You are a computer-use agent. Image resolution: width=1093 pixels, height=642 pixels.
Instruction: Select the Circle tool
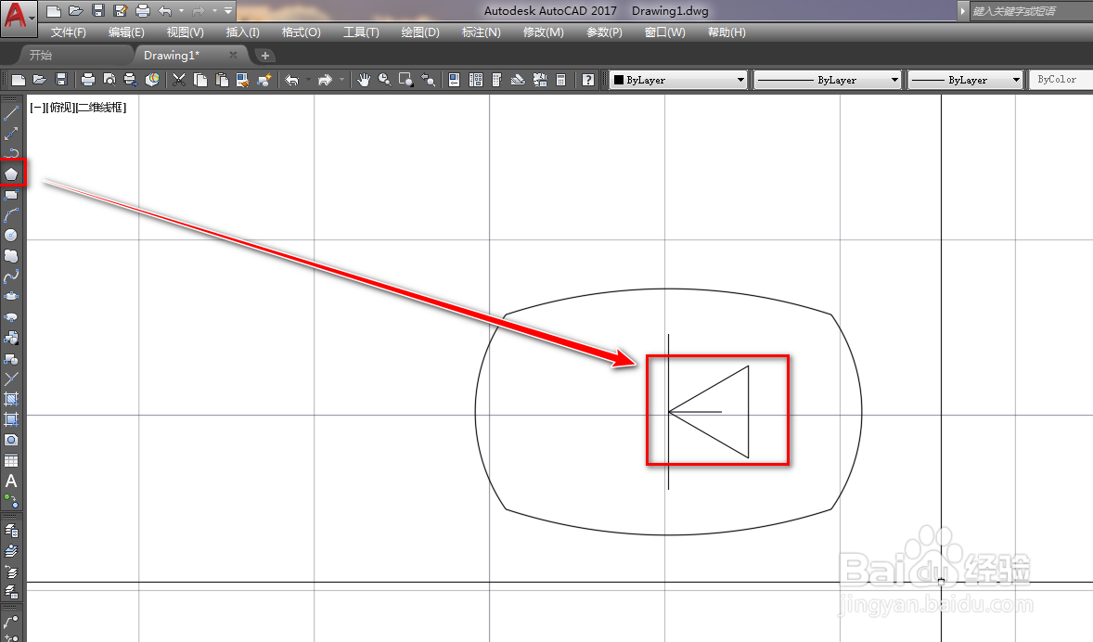[11, 235]
